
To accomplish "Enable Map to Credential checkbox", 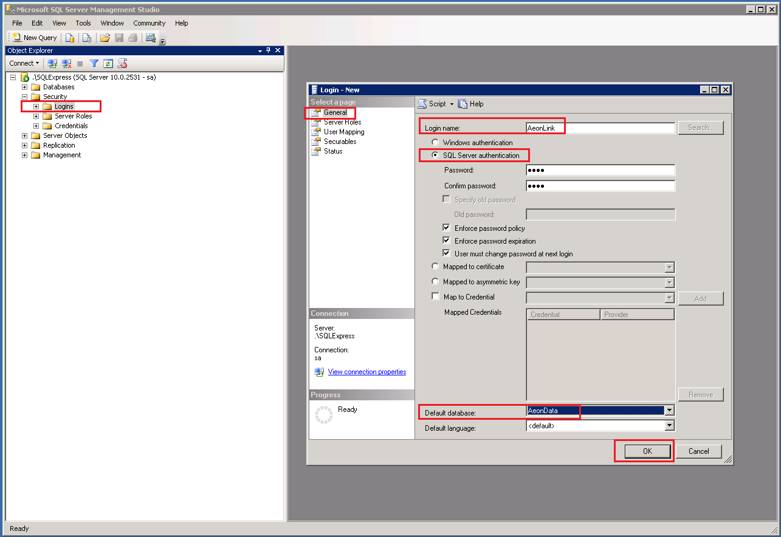I will [x=435, y=296].
